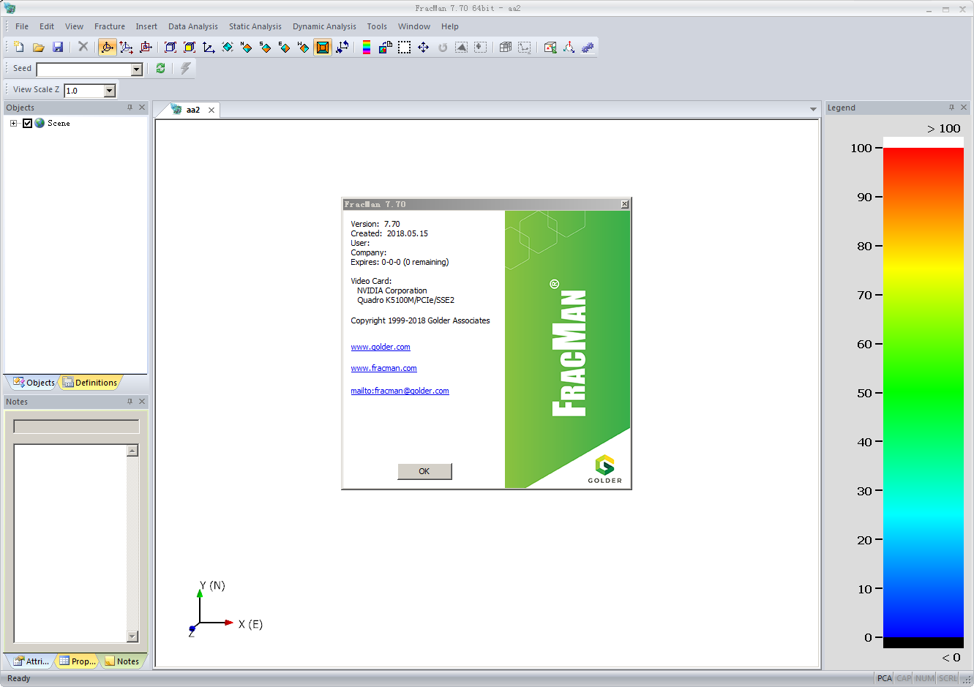Toggle the blue axes icon
The image size is (974, 687).
pos(209,47)
